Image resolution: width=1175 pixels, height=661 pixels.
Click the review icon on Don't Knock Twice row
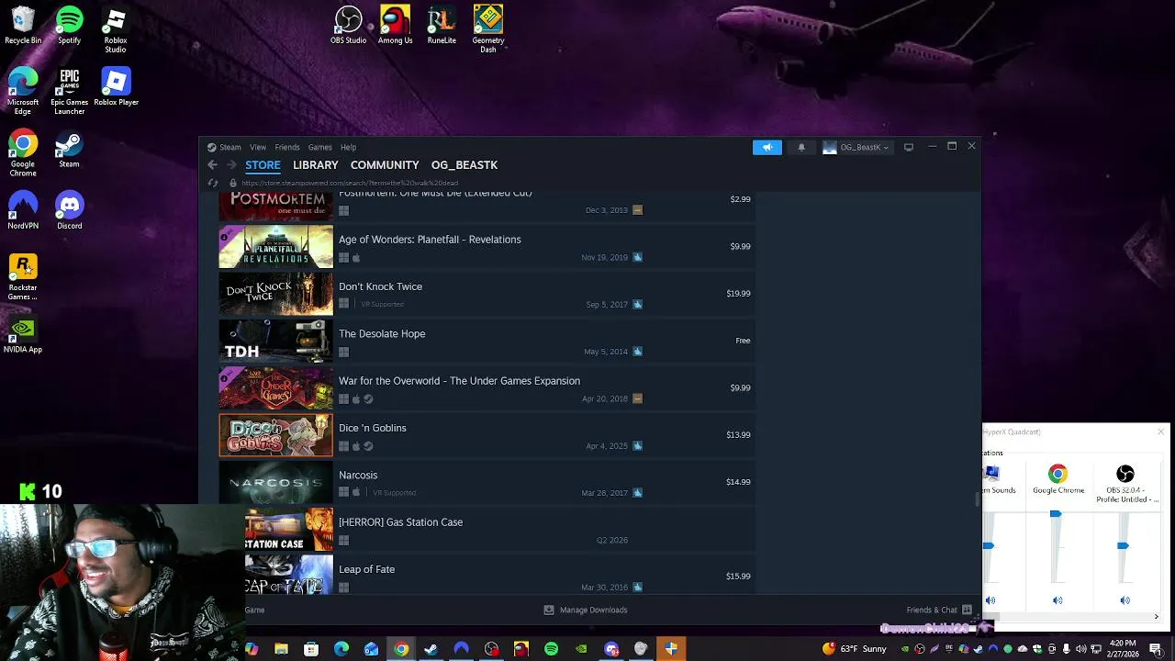(x=637, y=304)
